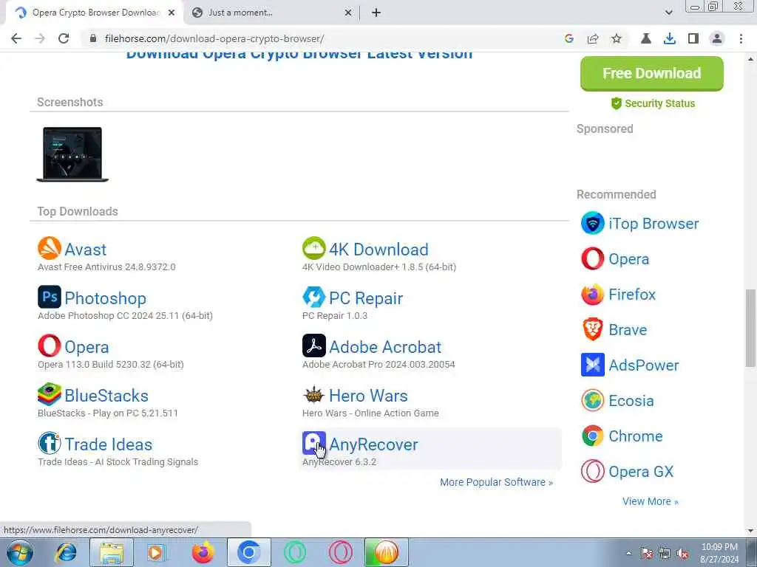Open the Chrome three-dot menu
Screen dimensions: 757x567
click(x=741, y=38)
